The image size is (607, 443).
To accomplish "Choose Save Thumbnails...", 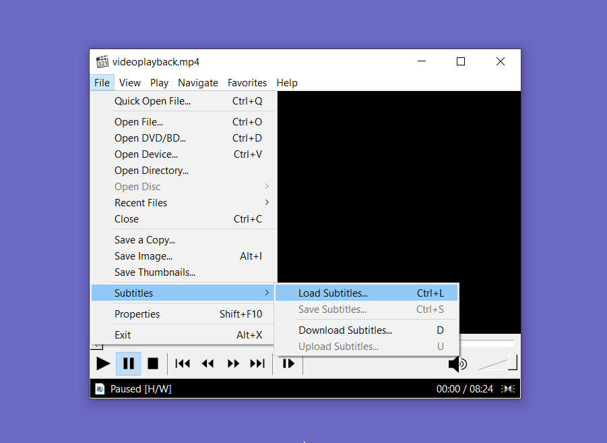I will click(x=183, y=272).
